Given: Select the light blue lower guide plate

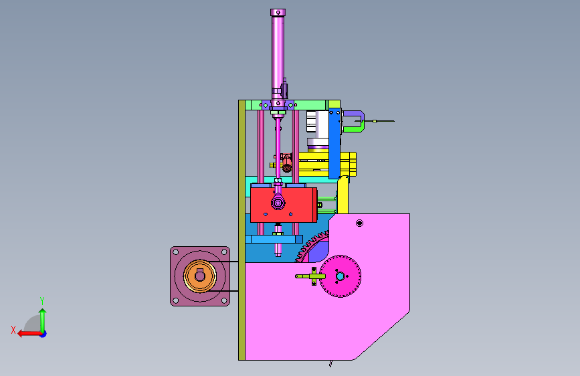Looking at the screenshot, I should [x=274, y=239].
